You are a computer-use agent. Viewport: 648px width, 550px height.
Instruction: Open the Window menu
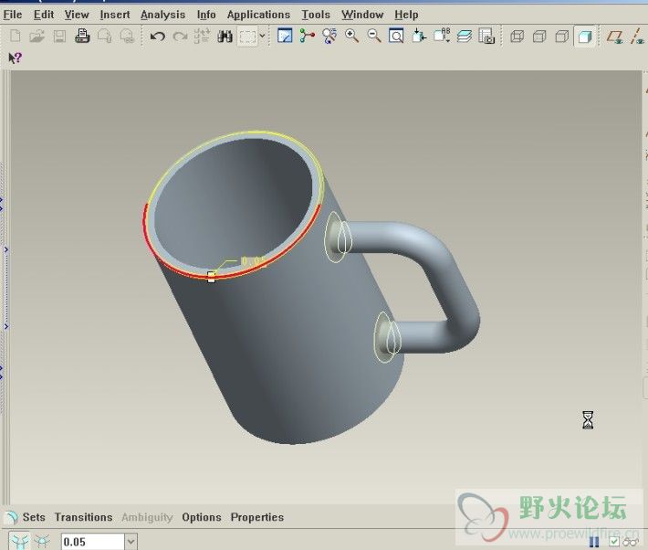(x=362, y=15)
